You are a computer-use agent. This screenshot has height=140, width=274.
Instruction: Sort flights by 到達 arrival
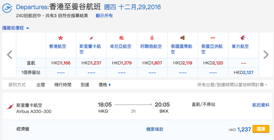pos(85,85)
